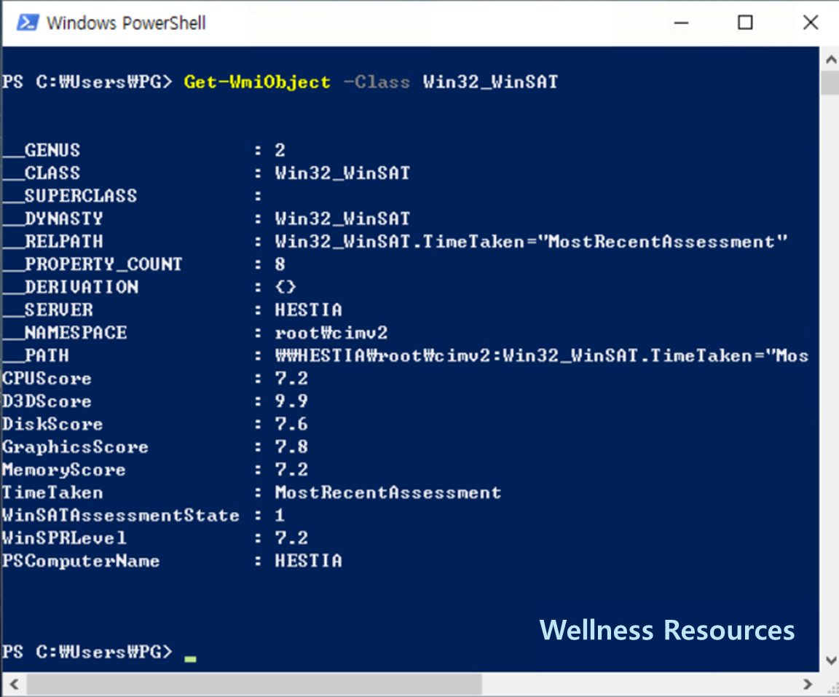Viewport: 839px width, 697px height.
Task: Click the __PROPERTY_COUNT value 8
Action: (280, 264)
